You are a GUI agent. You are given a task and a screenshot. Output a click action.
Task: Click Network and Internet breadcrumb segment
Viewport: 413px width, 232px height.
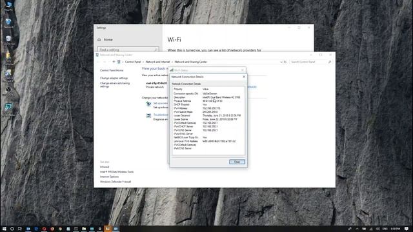[157, 62]
